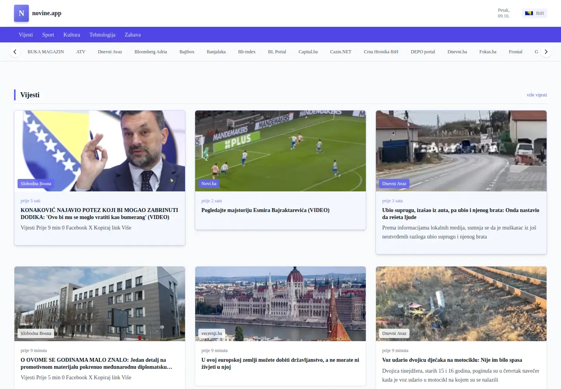Click the Novi.ba source badge
The height and width of the screenshot is (389, 561).
click(x=209, y=184)
